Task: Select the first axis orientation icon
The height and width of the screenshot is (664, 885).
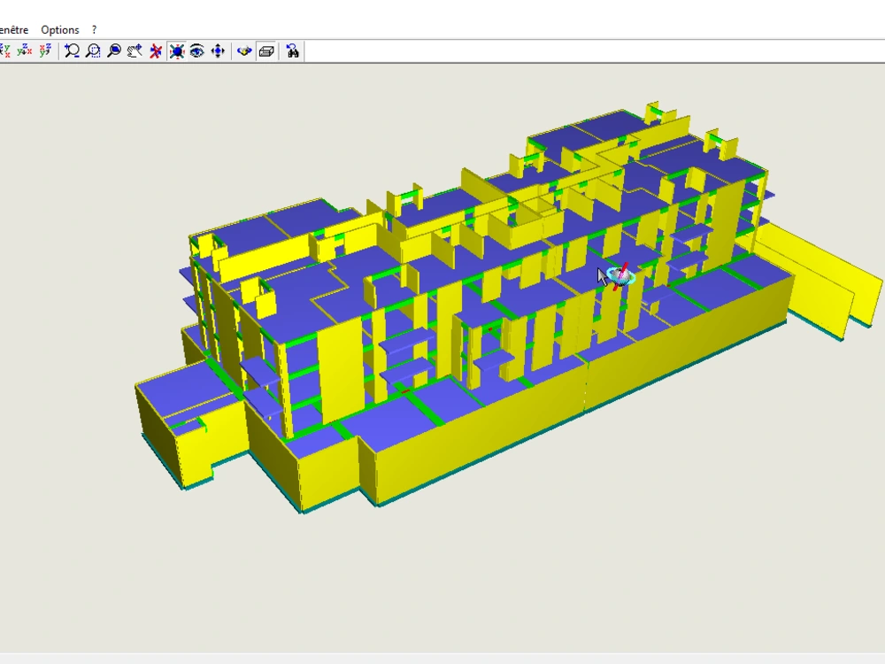Action: point(7,50)
